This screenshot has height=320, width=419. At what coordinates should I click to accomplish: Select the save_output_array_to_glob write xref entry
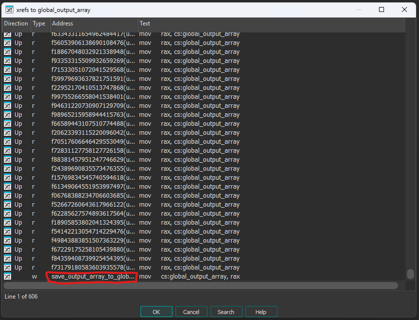point(92,277)
